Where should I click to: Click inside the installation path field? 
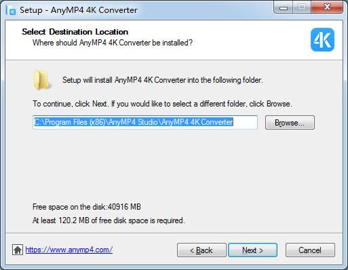click(x=145, y=122)
